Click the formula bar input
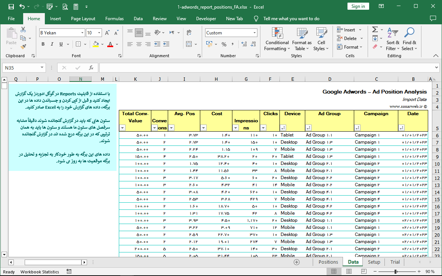Image resolution: width=442 pixels, height=276 pixels. click(x=267, y=68)
